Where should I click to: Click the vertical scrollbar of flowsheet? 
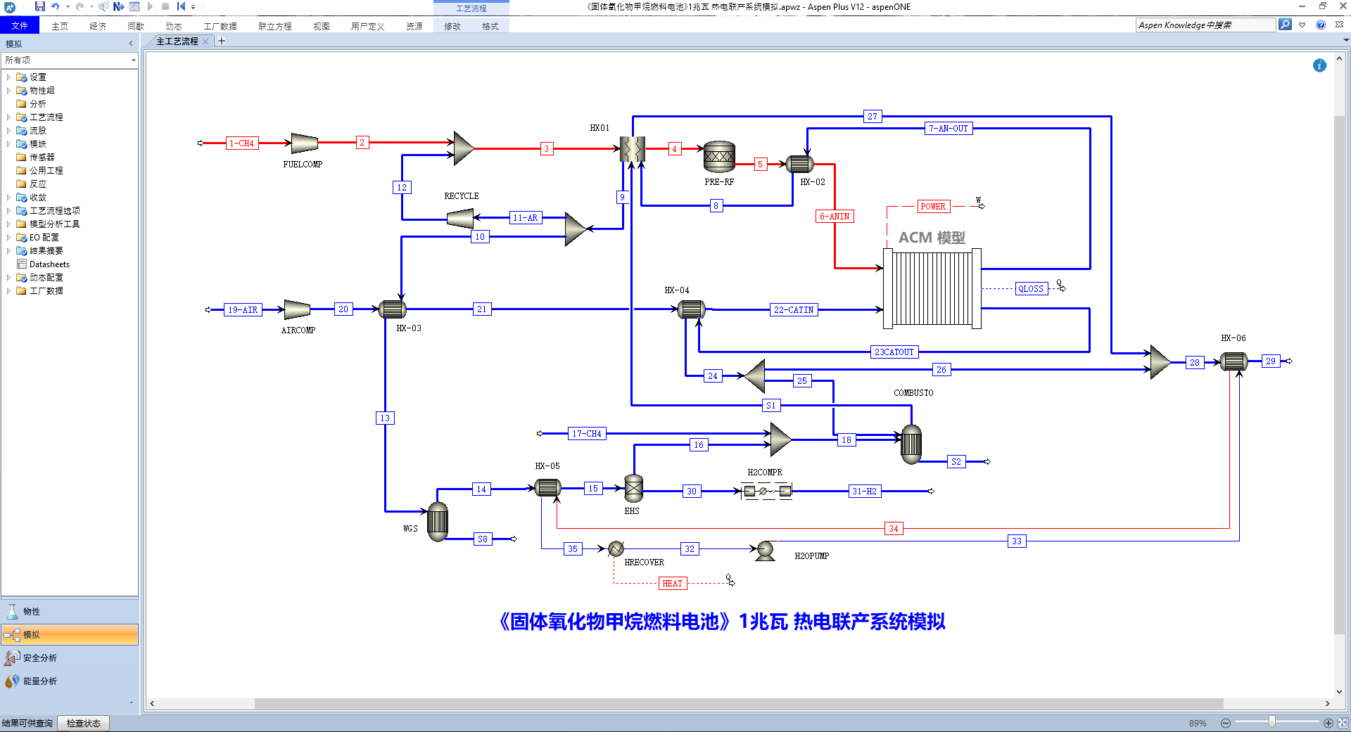[x=1339, y=375]
